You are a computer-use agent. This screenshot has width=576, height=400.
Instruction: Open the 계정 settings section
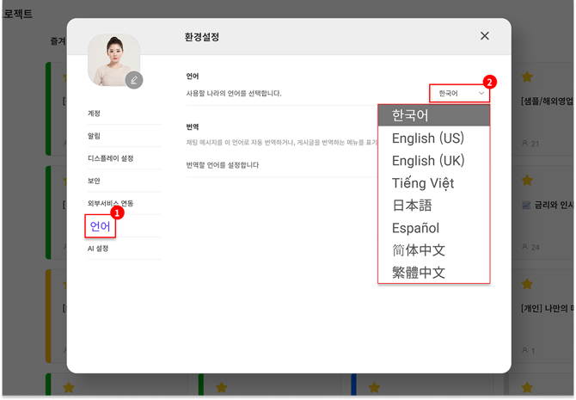[95, 114]
